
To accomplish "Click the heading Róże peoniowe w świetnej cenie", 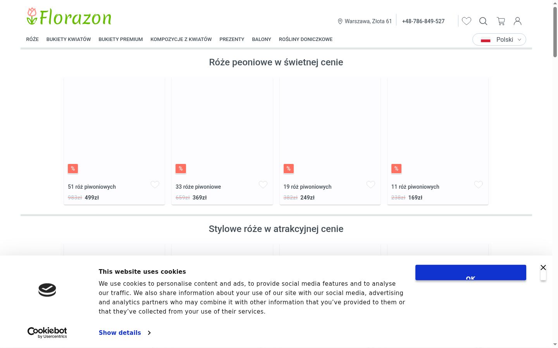I will coord(276,62).
